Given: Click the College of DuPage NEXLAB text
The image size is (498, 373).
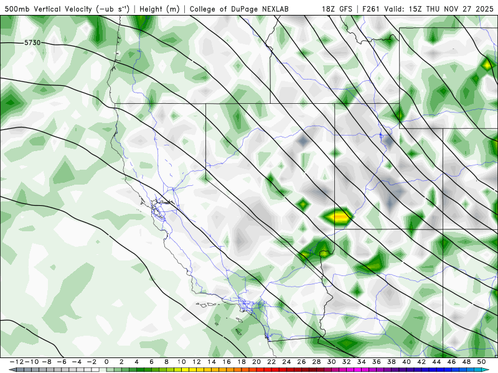Looking at the screenshot, I should click(239, 9).
